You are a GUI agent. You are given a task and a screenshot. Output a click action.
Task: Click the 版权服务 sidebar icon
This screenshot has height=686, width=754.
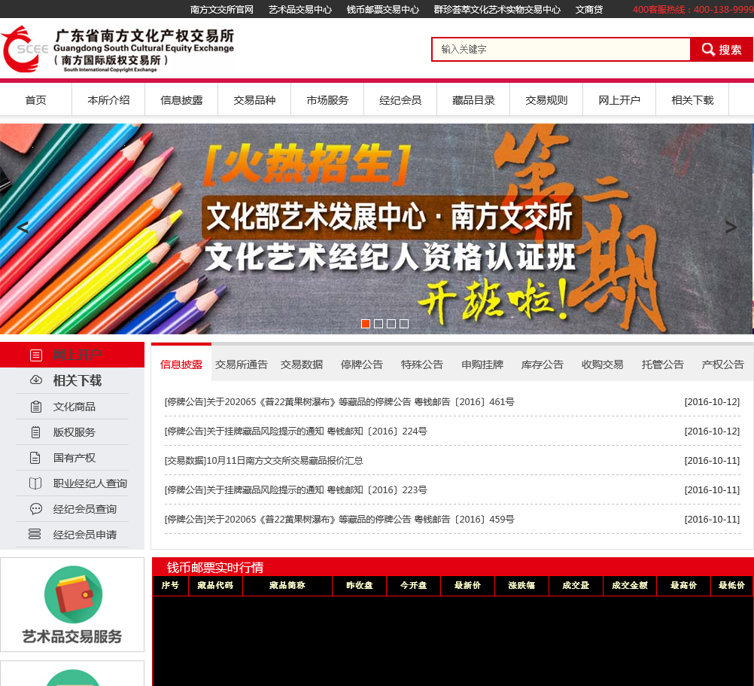click(x=36, y=432)
